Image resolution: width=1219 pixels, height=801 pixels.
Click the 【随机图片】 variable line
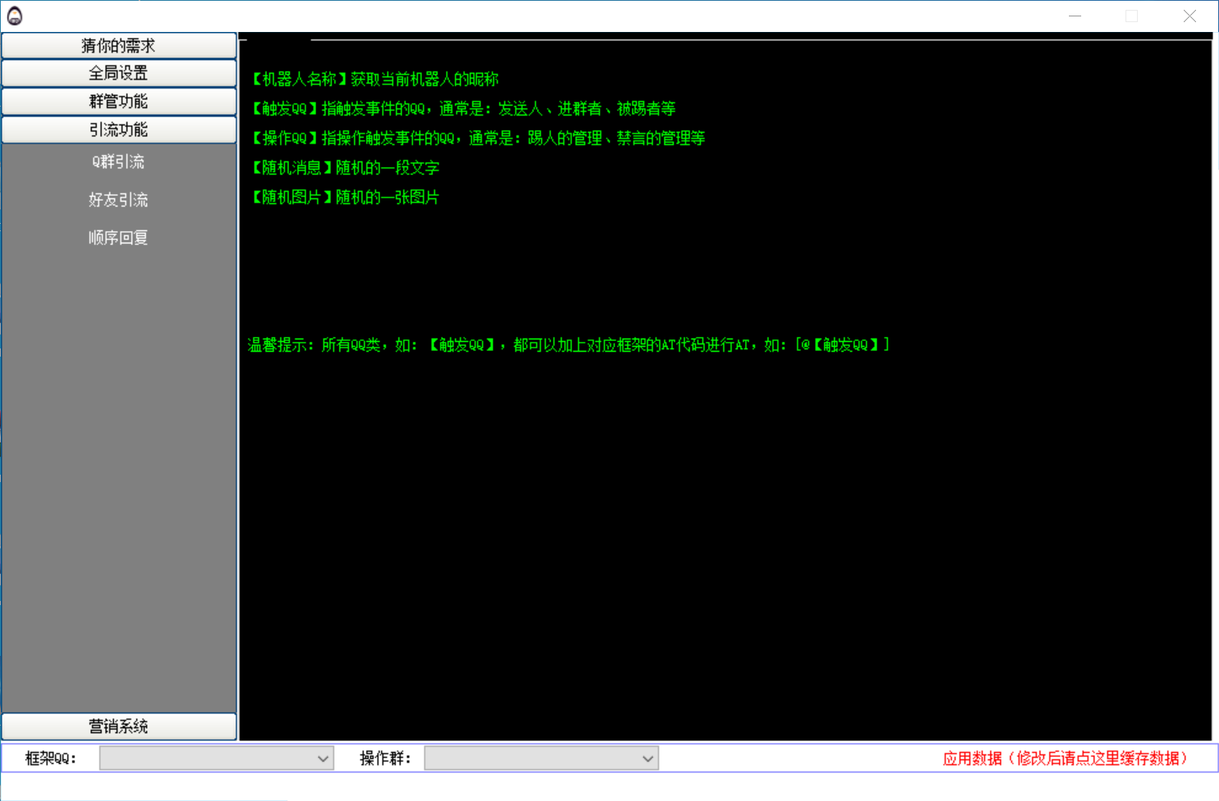point(345,198)
